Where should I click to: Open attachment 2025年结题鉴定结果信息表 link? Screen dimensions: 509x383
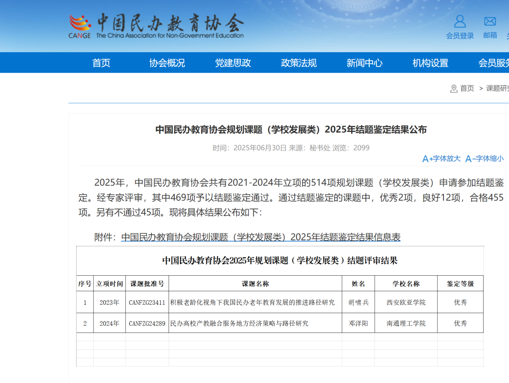(x=261, y=237)
